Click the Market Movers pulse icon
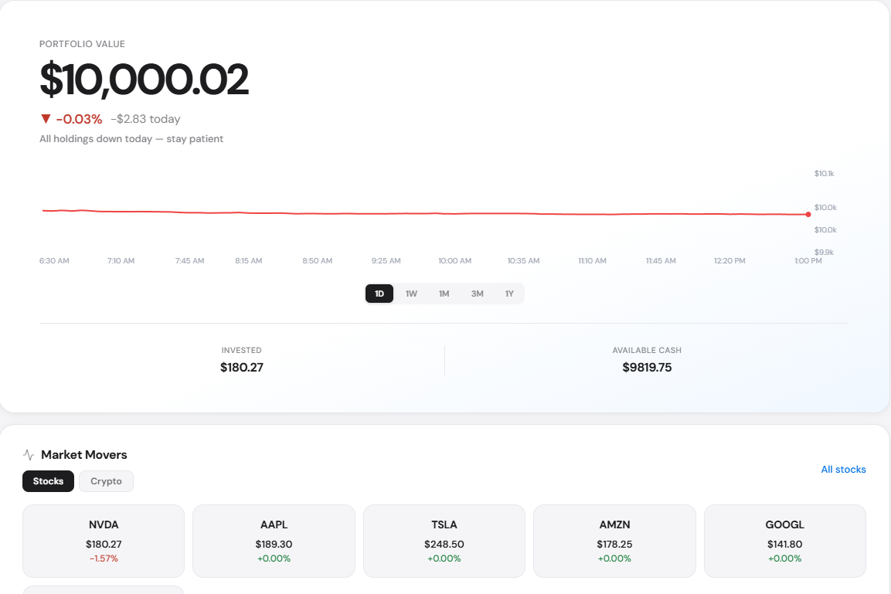 [x=28, y=454]
